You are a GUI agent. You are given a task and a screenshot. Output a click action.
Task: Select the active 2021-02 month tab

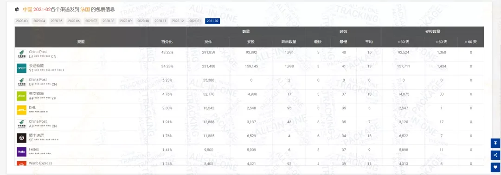(x=212, y=21)
